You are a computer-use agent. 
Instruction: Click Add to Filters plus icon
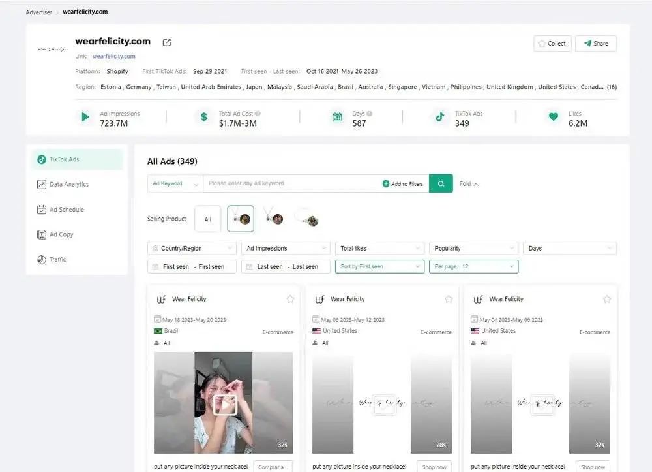point(386,184)
